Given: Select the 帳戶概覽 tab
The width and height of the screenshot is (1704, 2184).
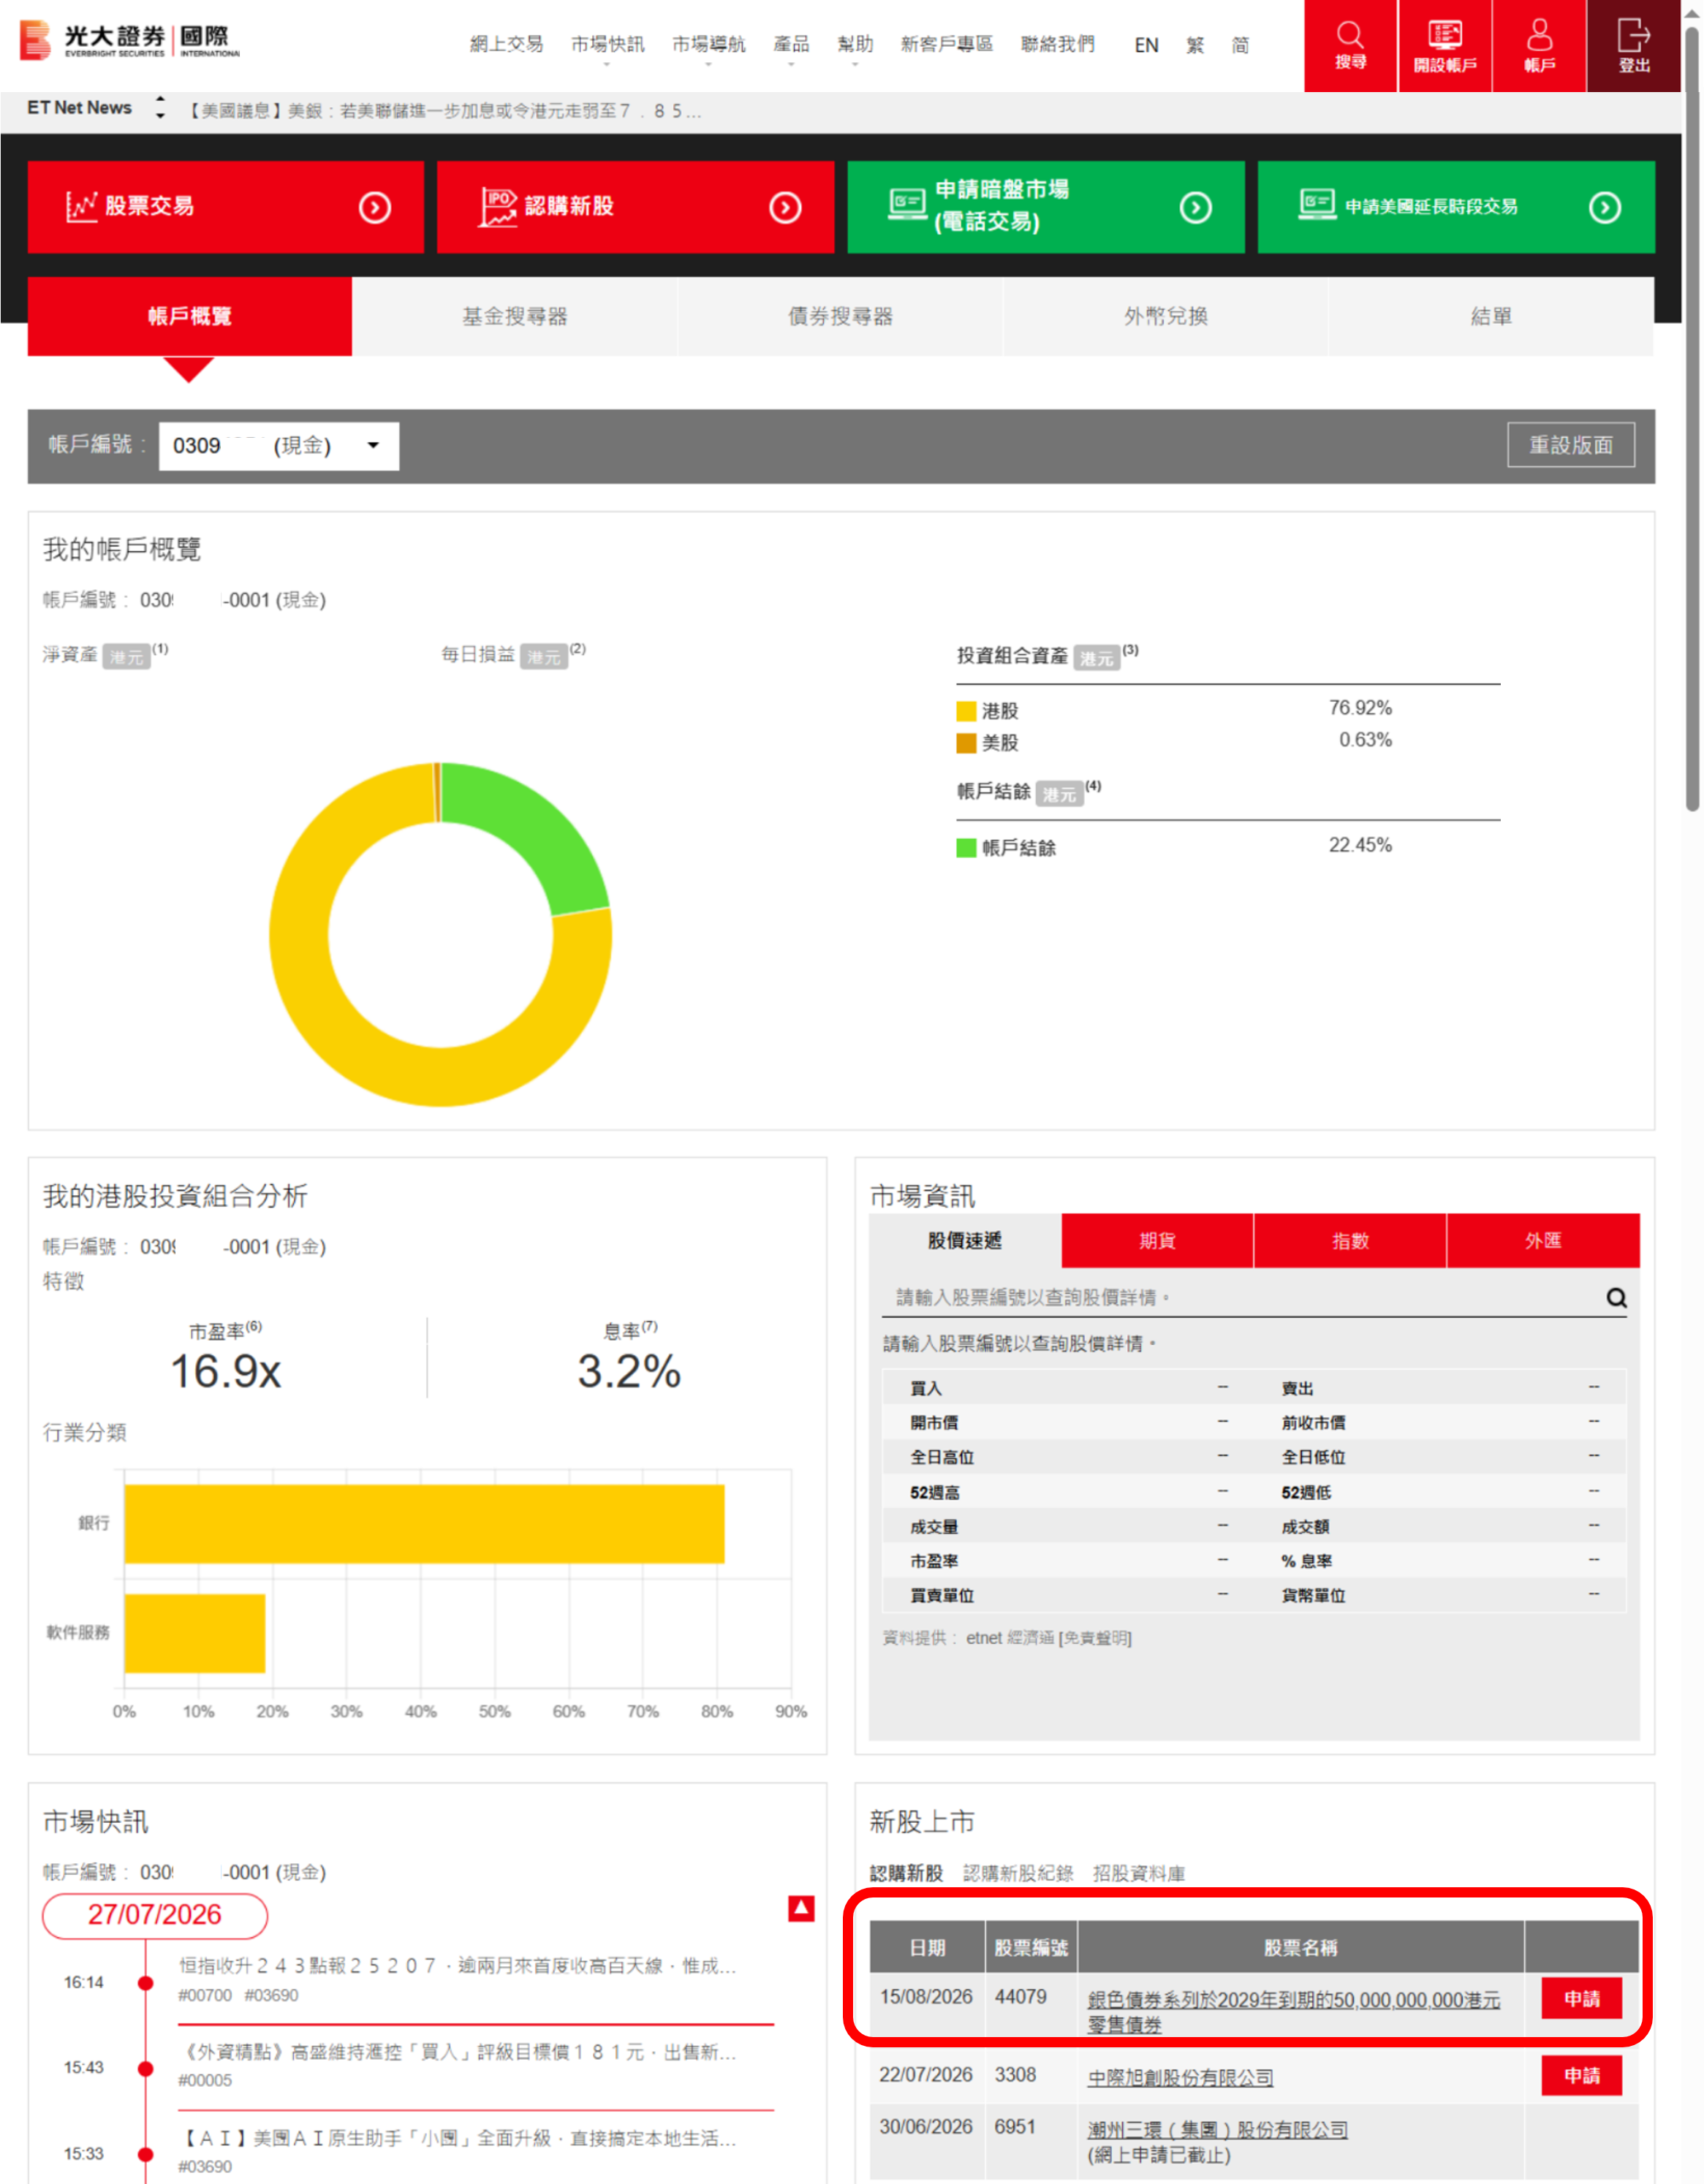Looking at the screenshot, I should click(189, 316).
